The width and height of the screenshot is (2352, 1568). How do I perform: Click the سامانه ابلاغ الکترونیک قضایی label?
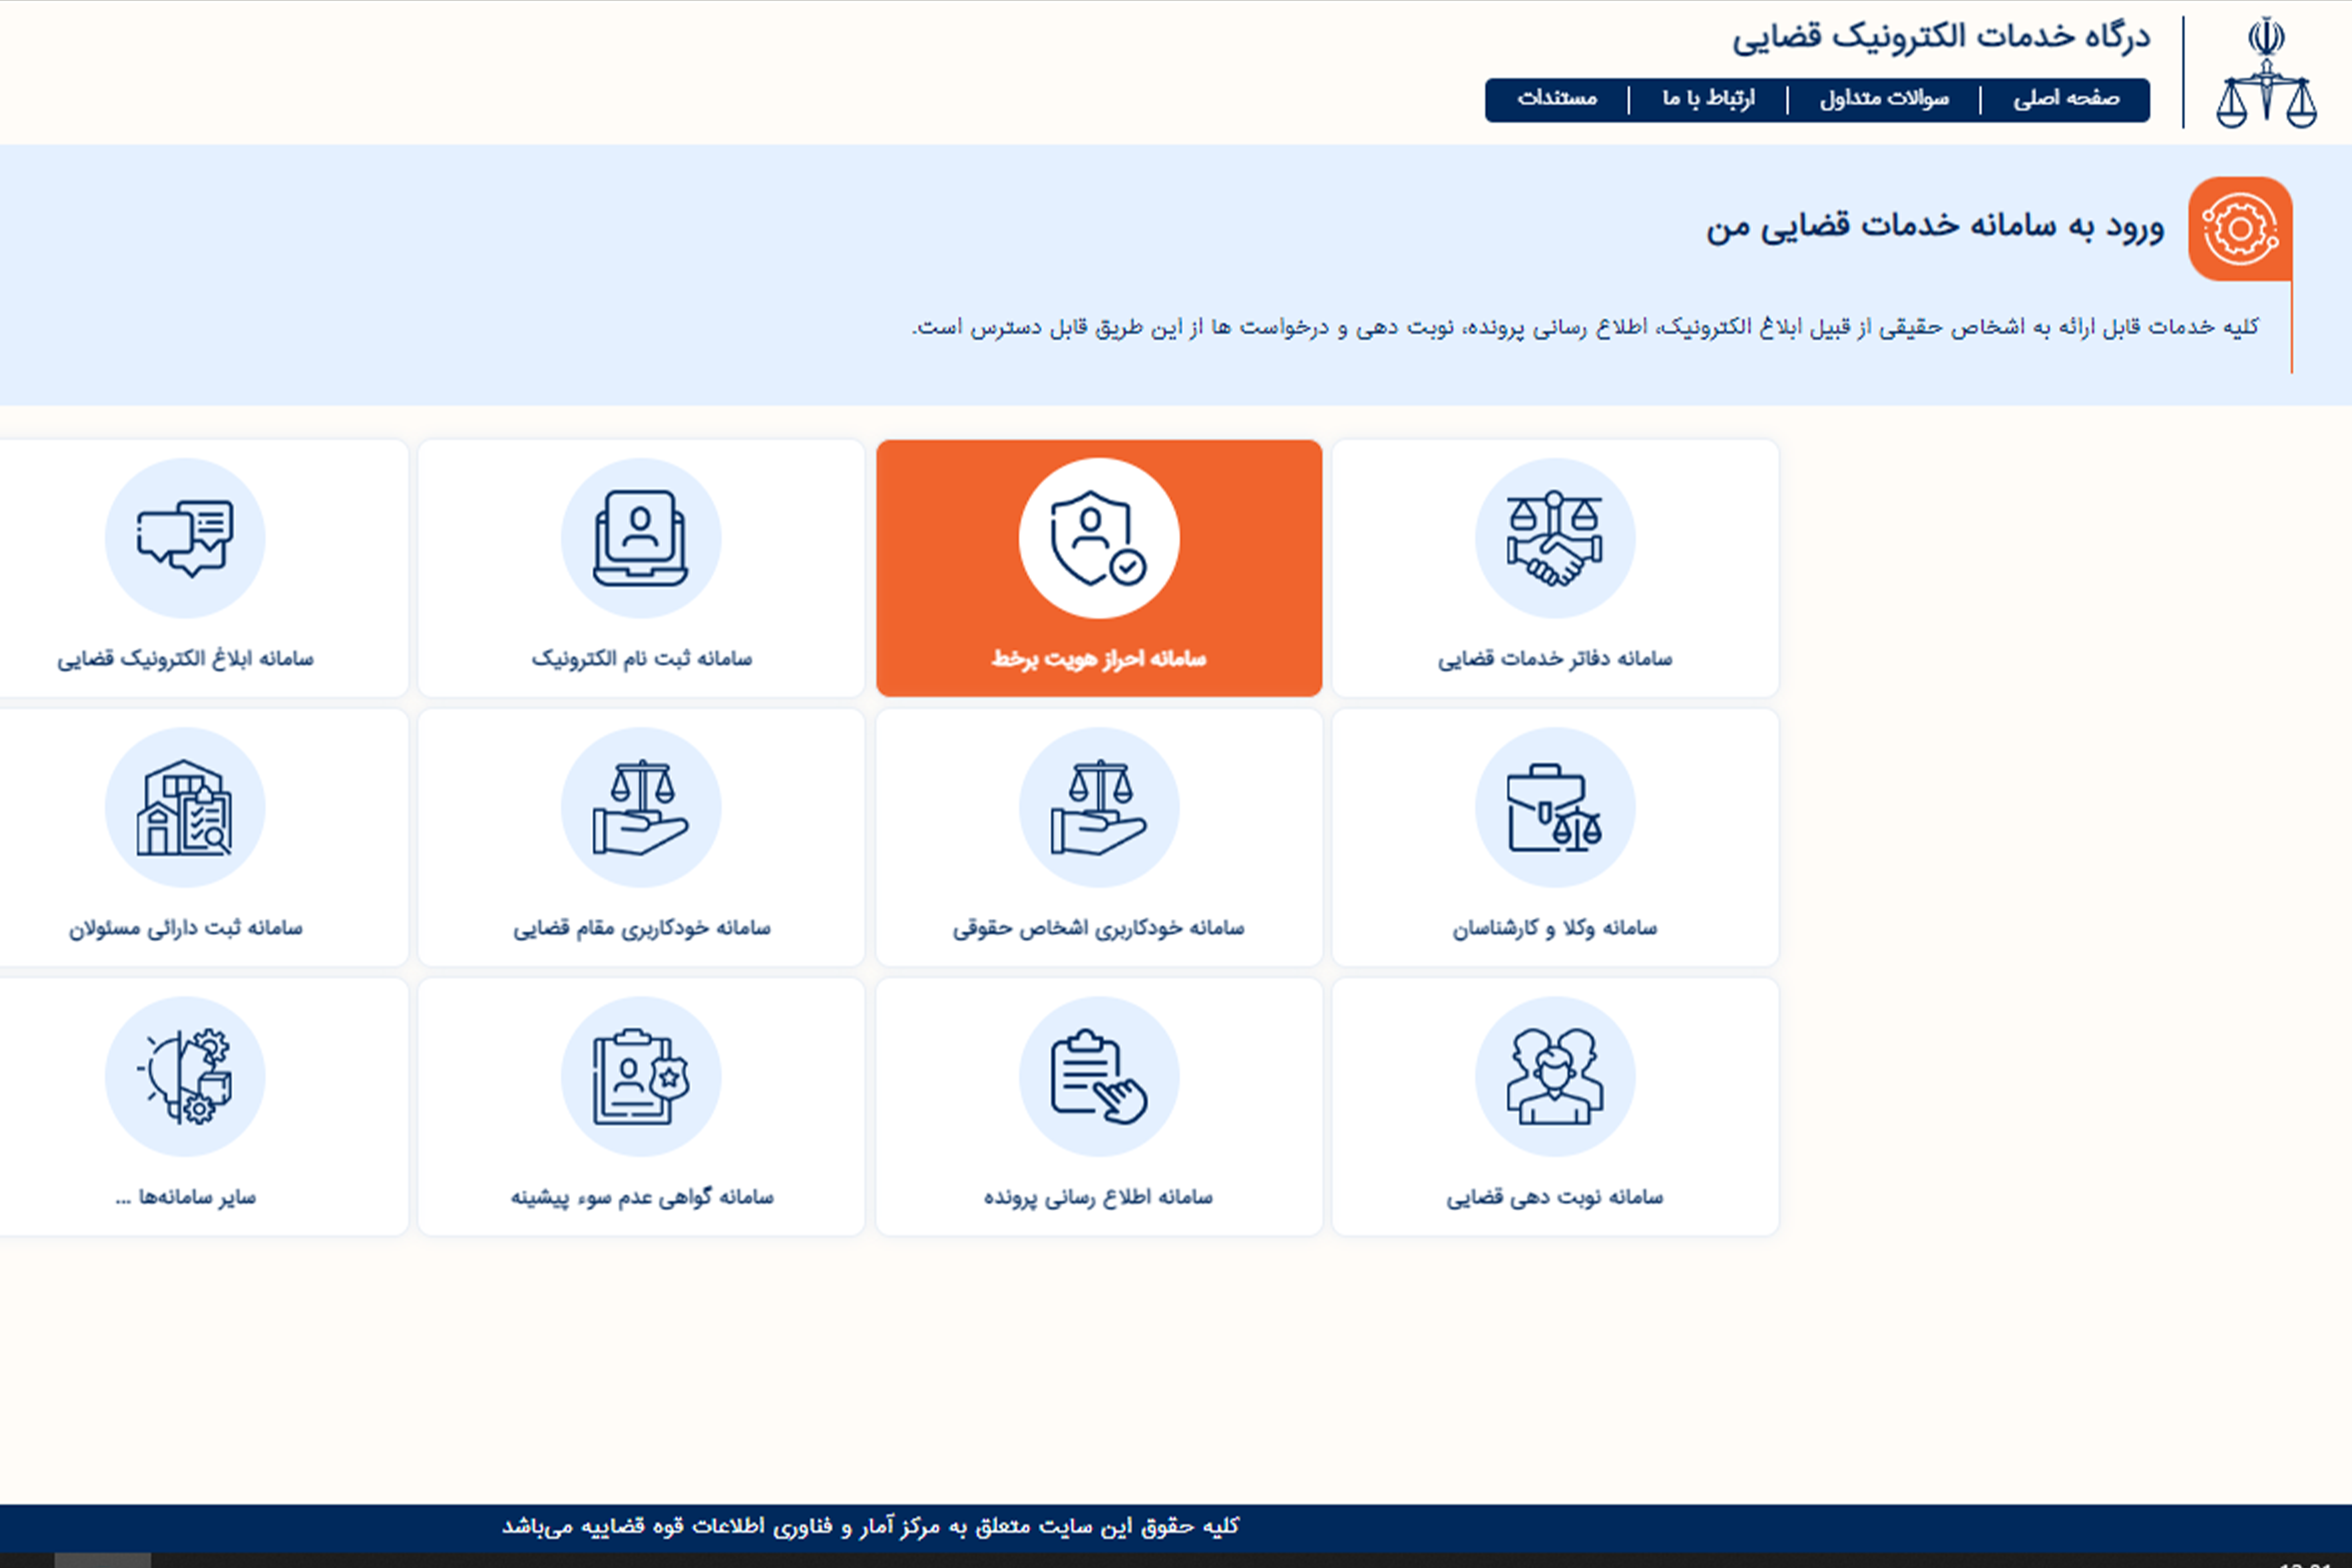[x=185, y=659]
